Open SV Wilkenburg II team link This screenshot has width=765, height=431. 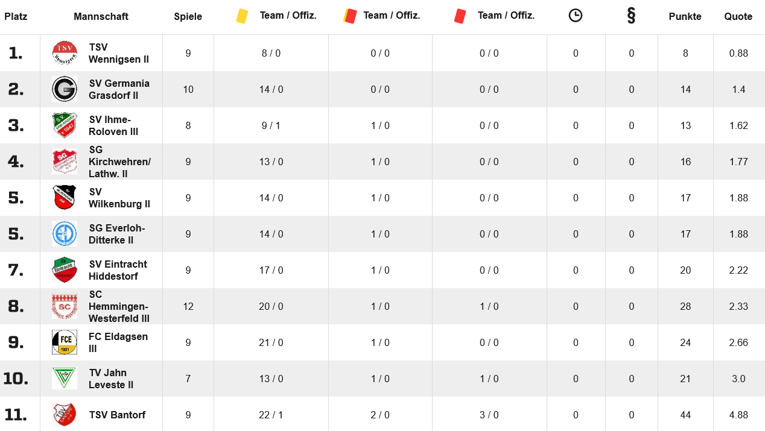[119, 198]
